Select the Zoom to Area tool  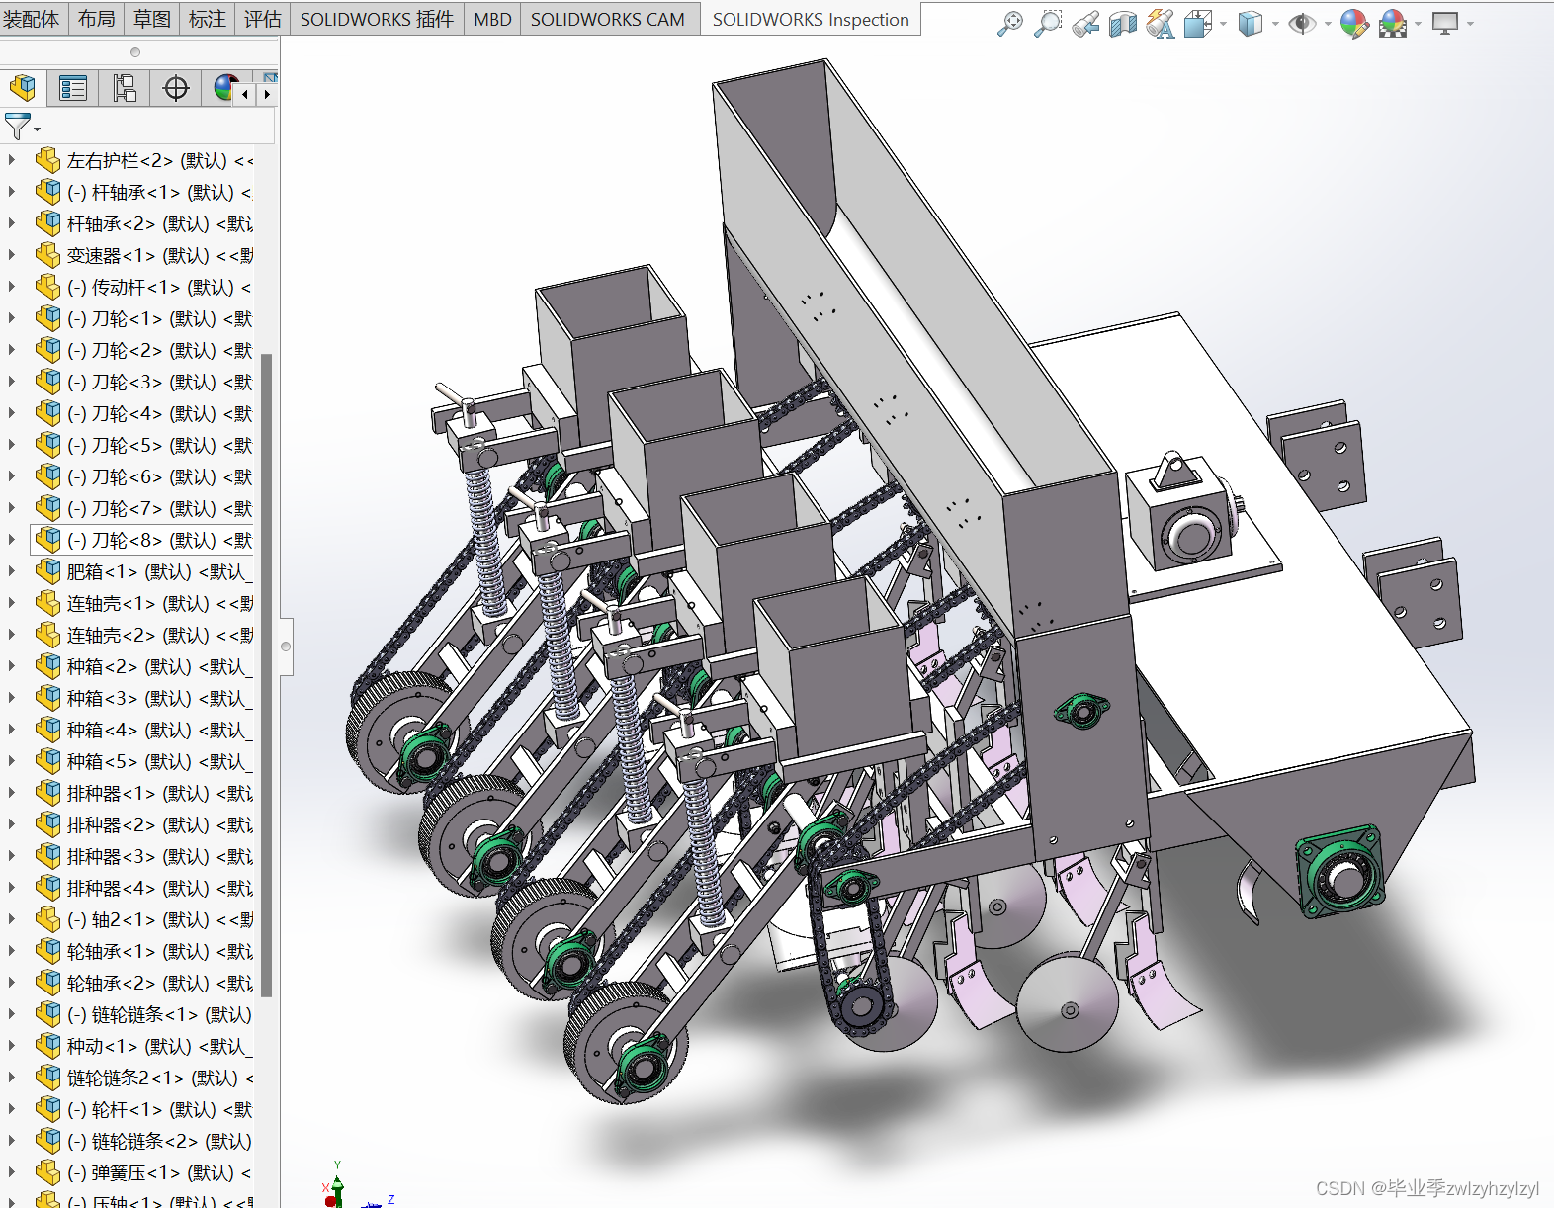pyautogui.click(x=1047, y=24)
